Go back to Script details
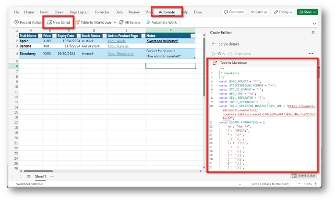 (x=214, y=44)
